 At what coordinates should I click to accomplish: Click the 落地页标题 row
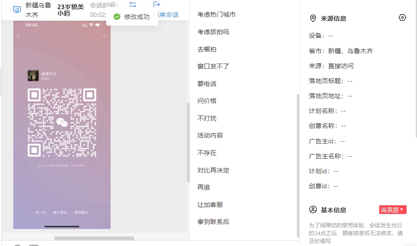[x=331, y=81]
